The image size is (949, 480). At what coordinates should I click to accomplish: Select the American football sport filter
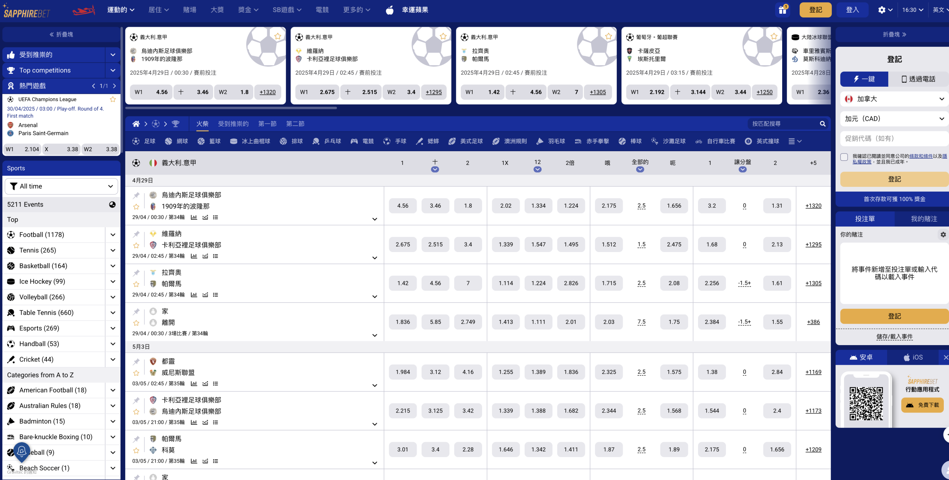click(466, 141)
